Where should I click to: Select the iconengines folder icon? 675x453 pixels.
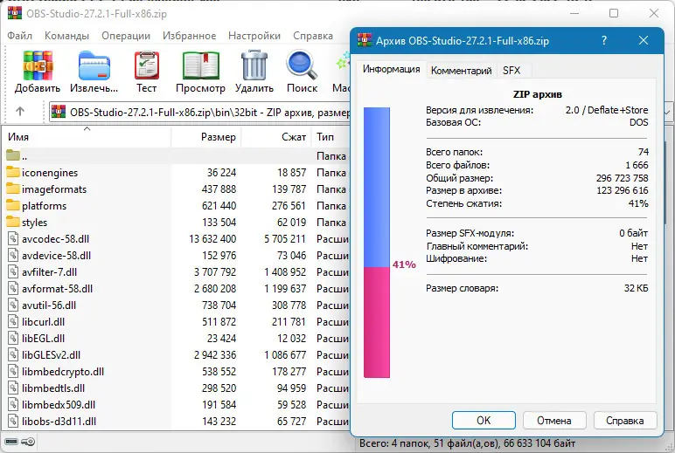pos(13,172)
